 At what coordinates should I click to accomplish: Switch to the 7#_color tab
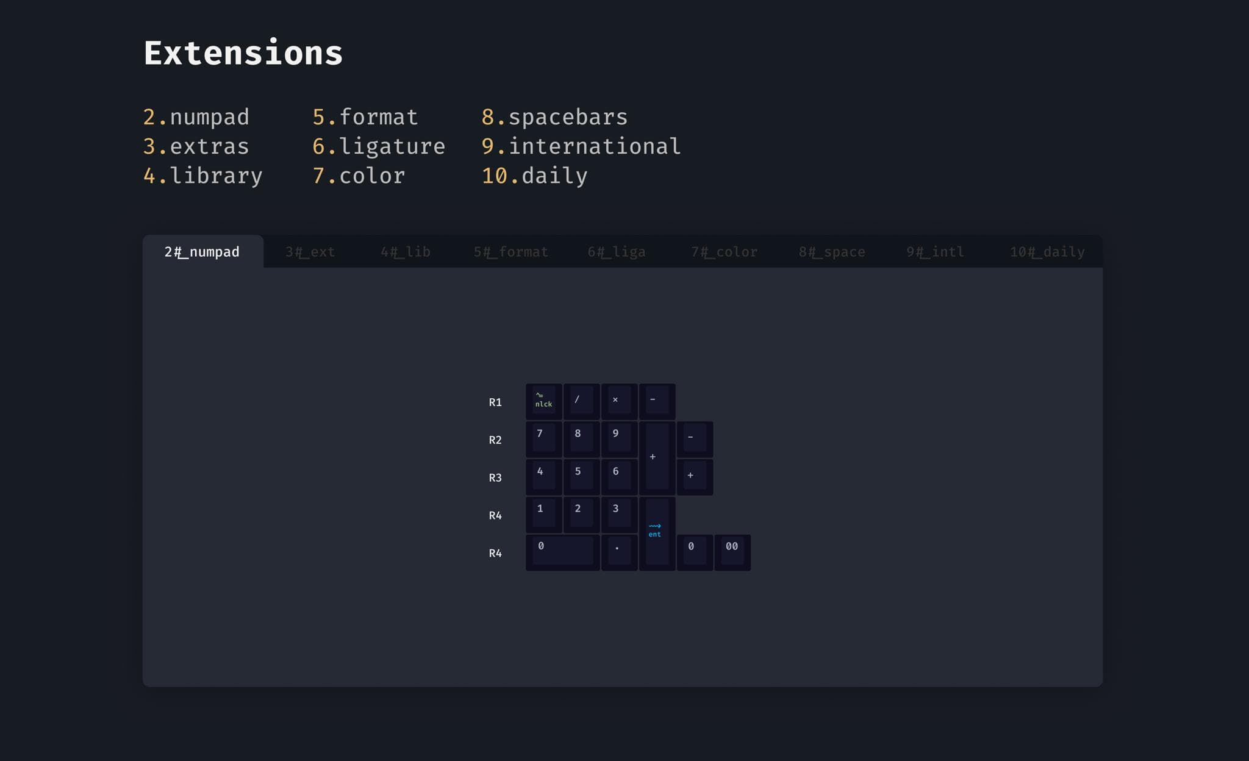point(724,252)
